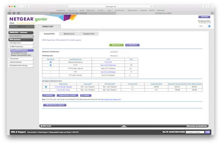Viewport: 221px width, 145px height.
Task: Select the T_Drive share radio button
Action: (46, 90)
